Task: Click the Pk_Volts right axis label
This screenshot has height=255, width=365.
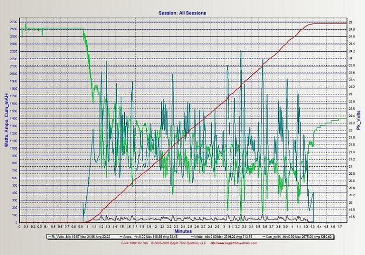Action: [360, 120]
